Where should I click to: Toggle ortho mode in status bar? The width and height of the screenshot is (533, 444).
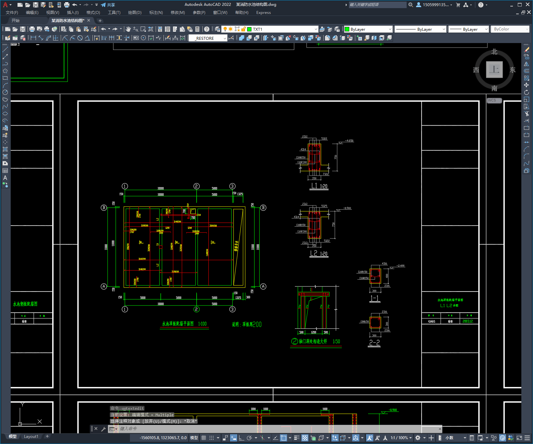[241, 438]
